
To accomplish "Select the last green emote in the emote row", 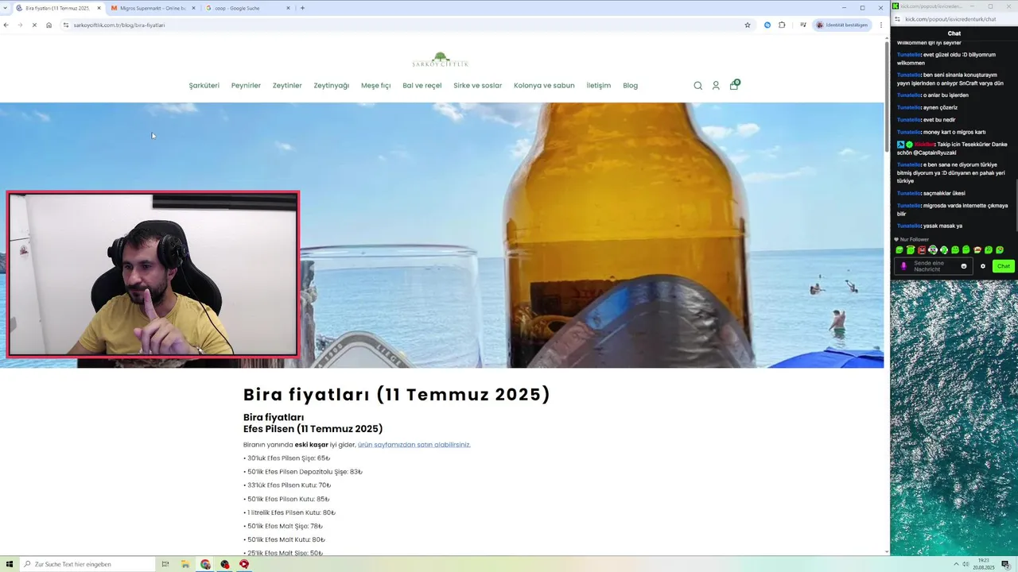I will tap(1000, 250).
